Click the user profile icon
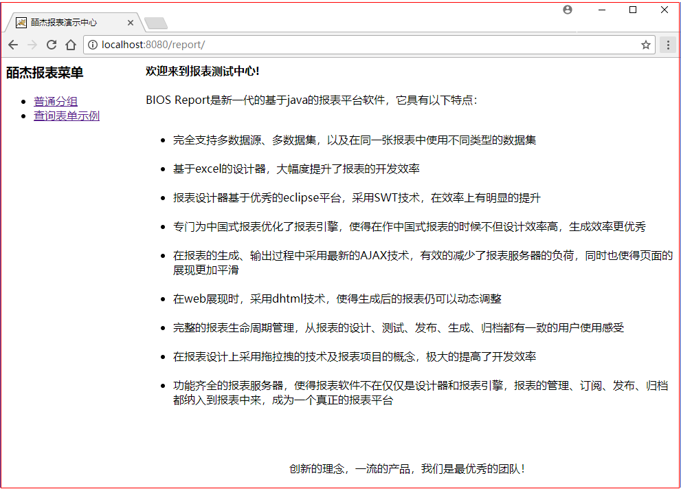681x489 pixels. click(568, 10)
